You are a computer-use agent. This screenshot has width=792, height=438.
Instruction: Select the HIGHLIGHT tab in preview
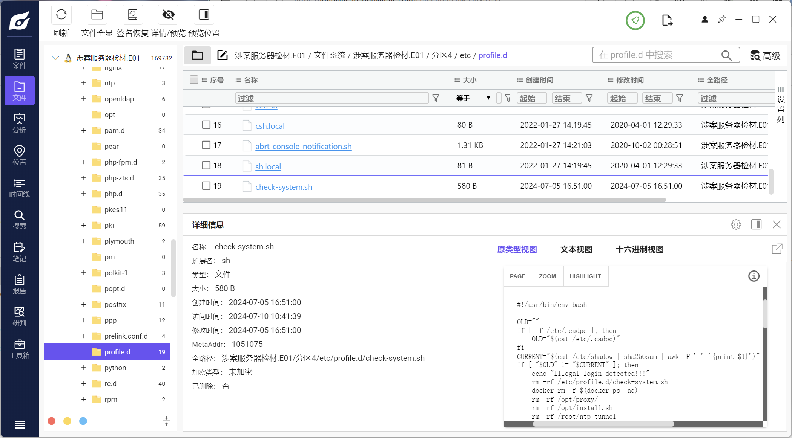585,276
